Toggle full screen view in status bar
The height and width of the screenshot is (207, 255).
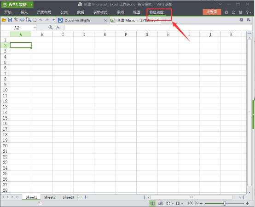[168, 203]
